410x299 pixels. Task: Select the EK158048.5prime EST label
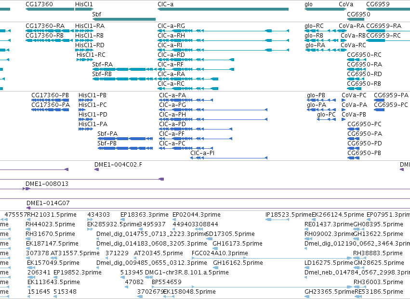[189, 292]
